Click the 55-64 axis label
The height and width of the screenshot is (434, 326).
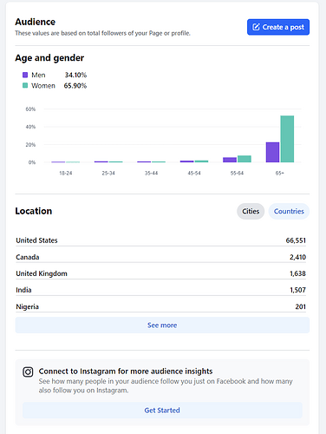coord(237,173)
